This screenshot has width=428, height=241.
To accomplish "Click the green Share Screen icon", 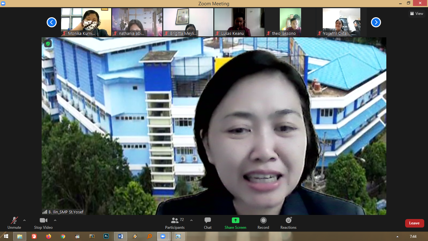I will click(235, 220).
